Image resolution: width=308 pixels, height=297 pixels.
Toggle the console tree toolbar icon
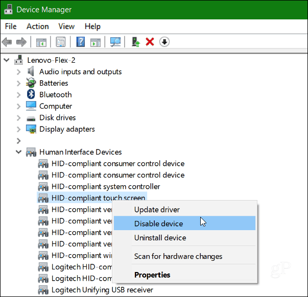coord(41,42)
